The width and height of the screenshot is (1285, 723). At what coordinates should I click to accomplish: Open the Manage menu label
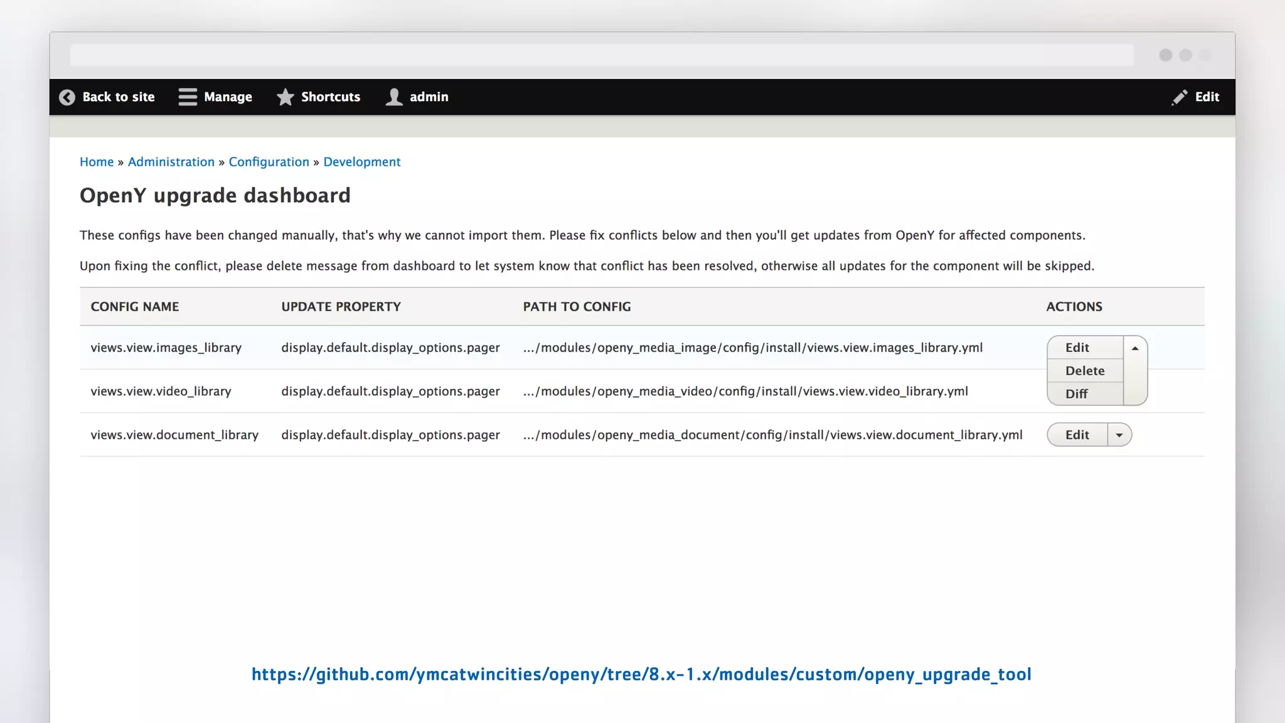point(228,97)
